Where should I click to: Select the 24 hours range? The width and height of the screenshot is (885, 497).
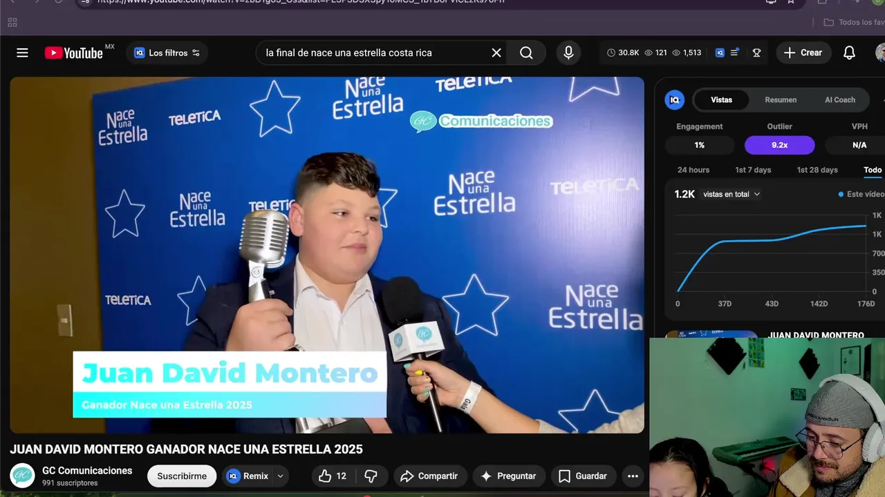click(693, 170)
